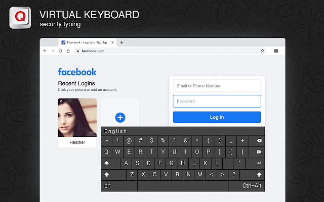Tap the backspace key on virtual keyboard
324x202 pixels.
tap(257, 141)
